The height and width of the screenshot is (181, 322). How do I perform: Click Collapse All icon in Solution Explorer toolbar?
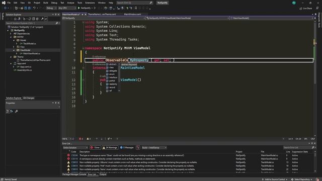[x=34, y=19]
